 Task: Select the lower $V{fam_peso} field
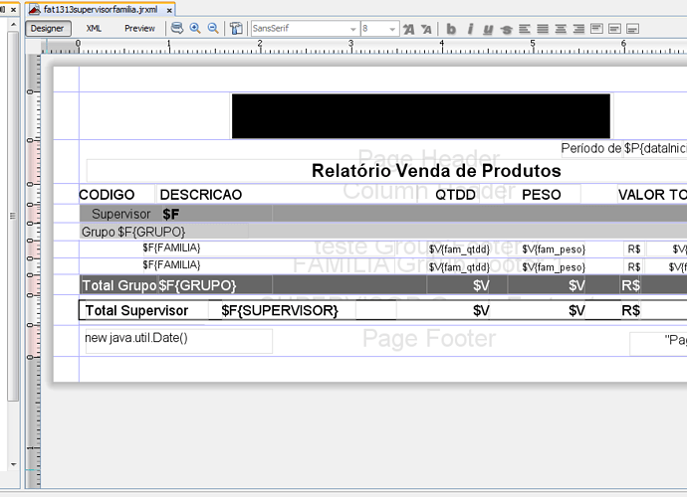tap(554, 267)
